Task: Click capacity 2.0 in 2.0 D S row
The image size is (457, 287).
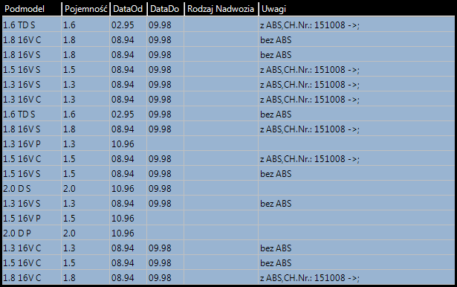Action: [69, 188]
